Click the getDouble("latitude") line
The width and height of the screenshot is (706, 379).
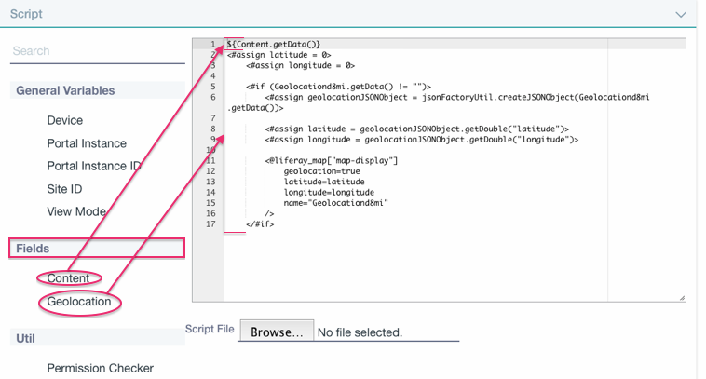click(x=417, y=129)
